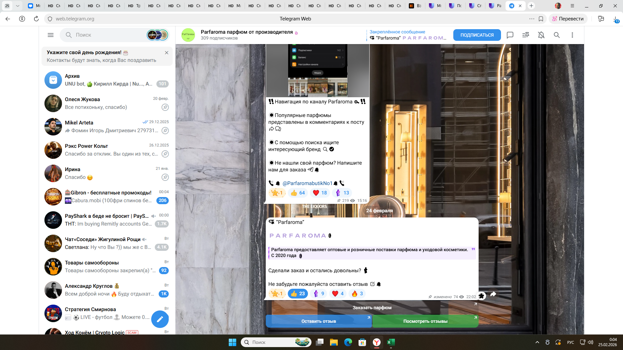
Task: Click the green Посмотреть отзывы button
Action: [425, 321]
